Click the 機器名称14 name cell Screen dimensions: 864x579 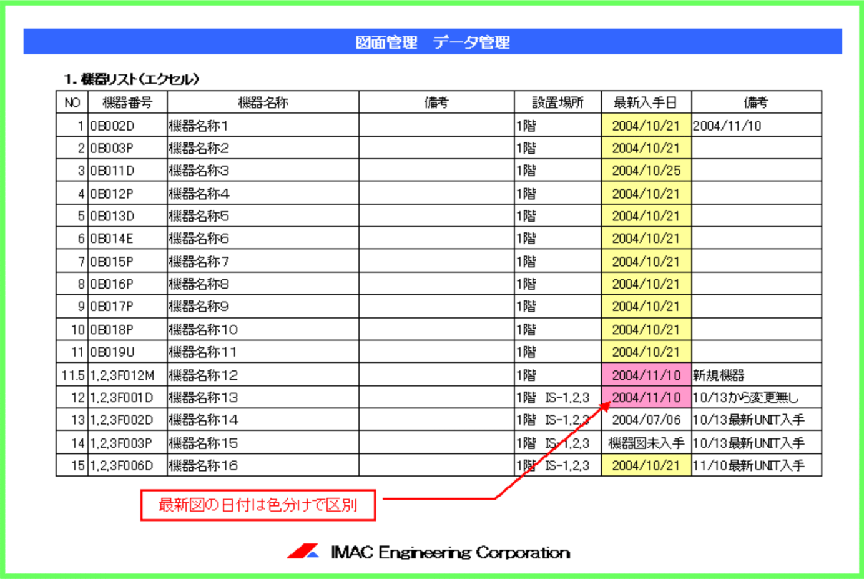pos(263,420)
